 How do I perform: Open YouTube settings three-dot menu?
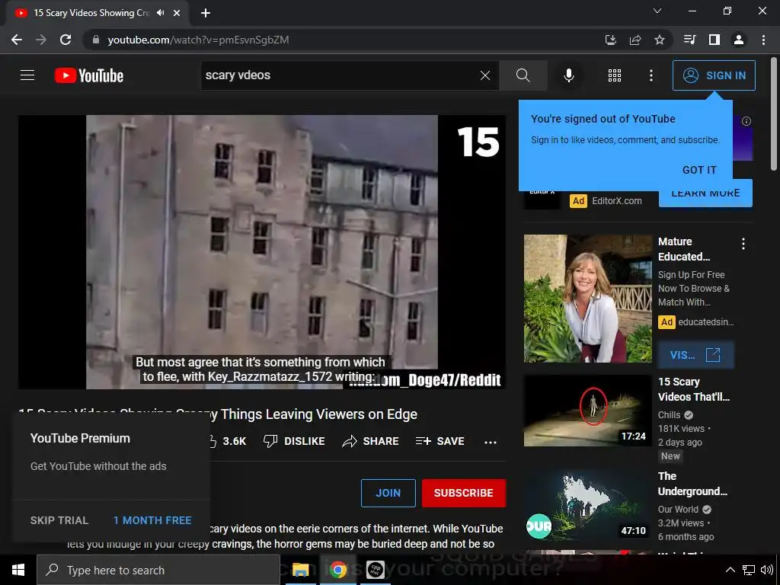tap(651, 75)
